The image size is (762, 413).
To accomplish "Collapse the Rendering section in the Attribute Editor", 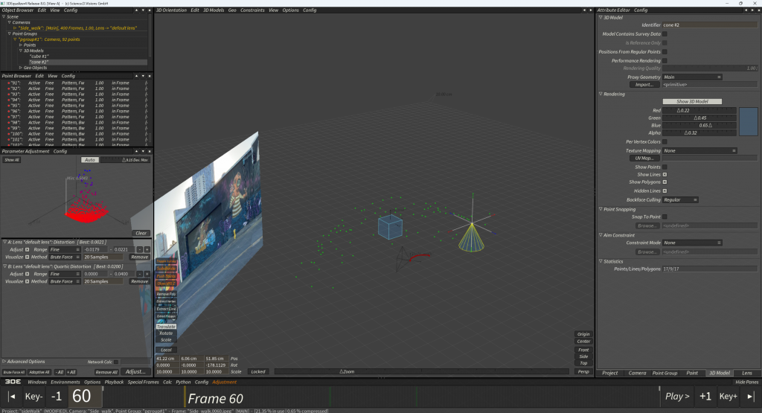I will coord(601,94).
